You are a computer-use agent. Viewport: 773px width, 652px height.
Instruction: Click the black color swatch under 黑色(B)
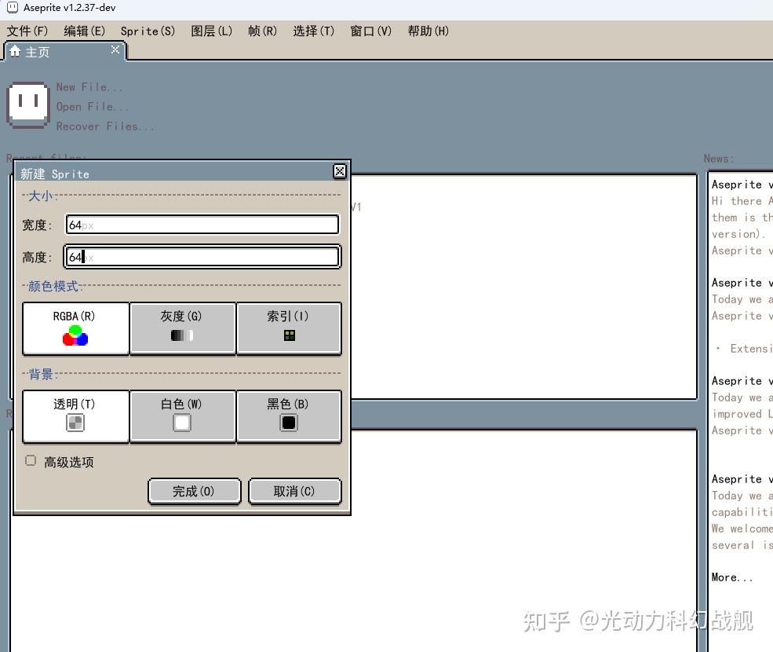point(288,424)
